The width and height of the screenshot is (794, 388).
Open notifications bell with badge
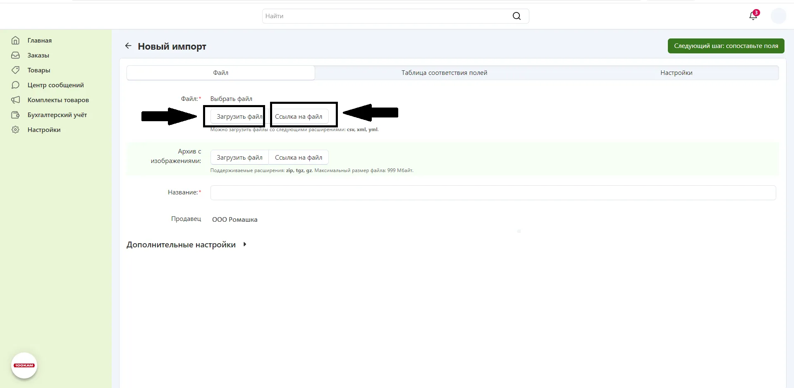point(753,16)
